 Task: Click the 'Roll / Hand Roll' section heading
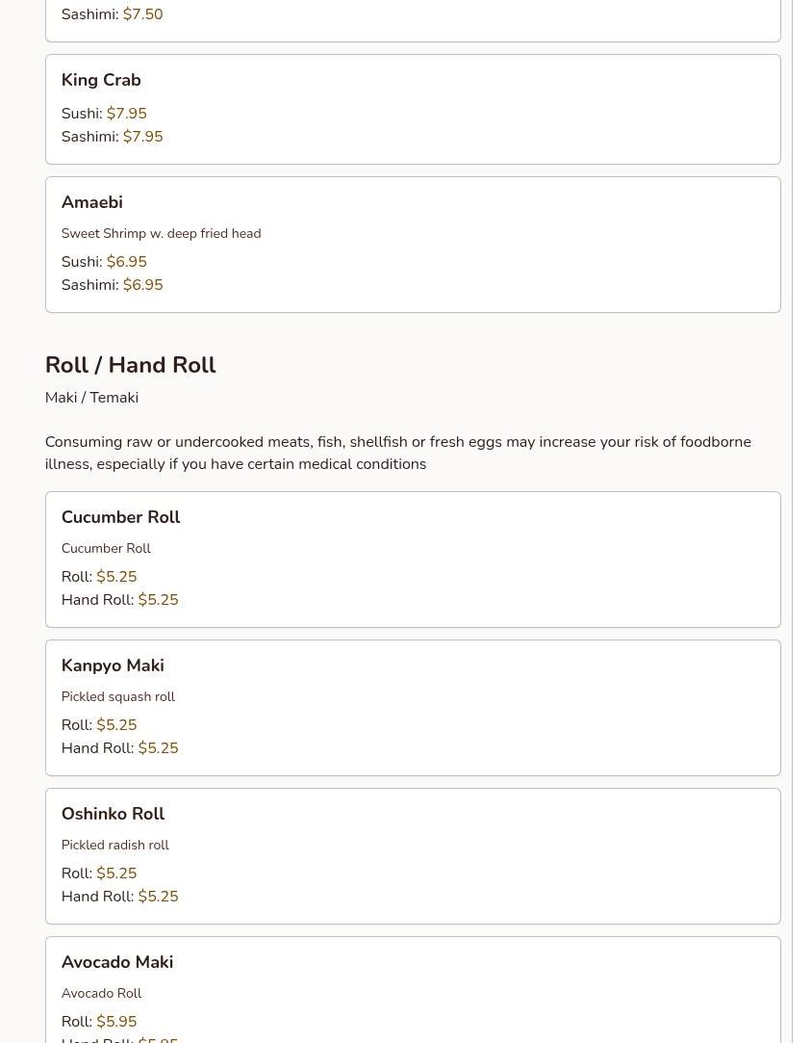pos(130,365)
